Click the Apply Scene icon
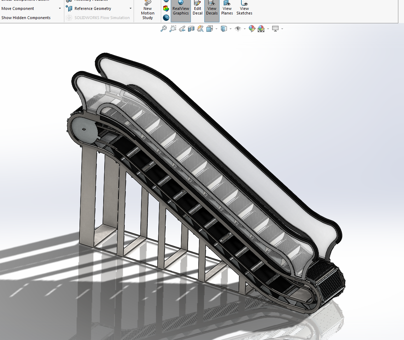 (x=261, y=29)
